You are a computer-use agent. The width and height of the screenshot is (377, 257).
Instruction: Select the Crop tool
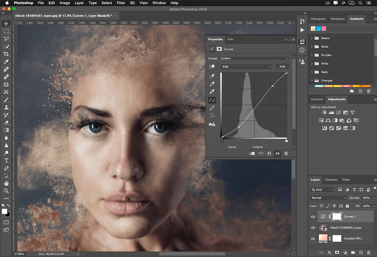5,54
